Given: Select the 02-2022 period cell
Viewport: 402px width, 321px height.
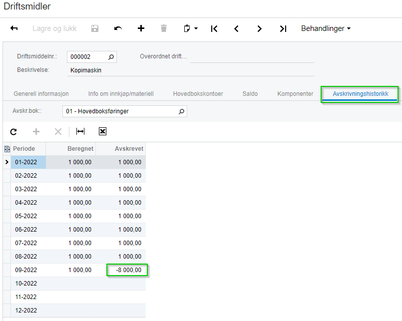Looking at the screenshot, I should 28,176.
